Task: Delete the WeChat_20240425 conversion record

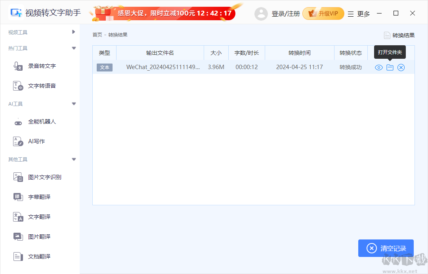Action: point(401,67)
